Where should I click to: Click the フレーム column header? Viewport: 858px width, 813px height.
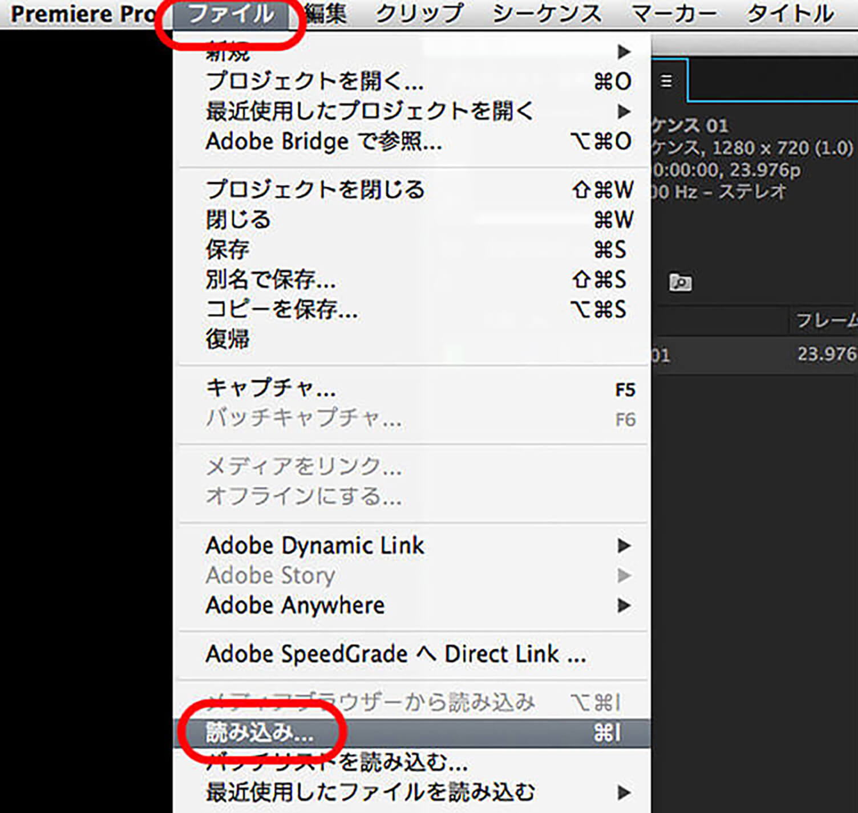click(x=826, y=321)
